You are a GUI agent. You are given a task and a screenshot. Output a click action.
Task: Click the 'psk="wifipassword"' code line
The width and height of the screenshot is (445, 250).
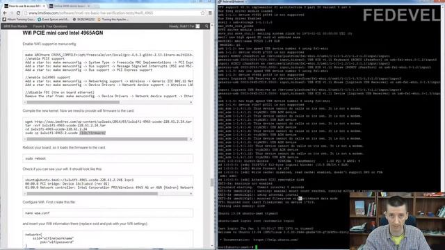57,242
